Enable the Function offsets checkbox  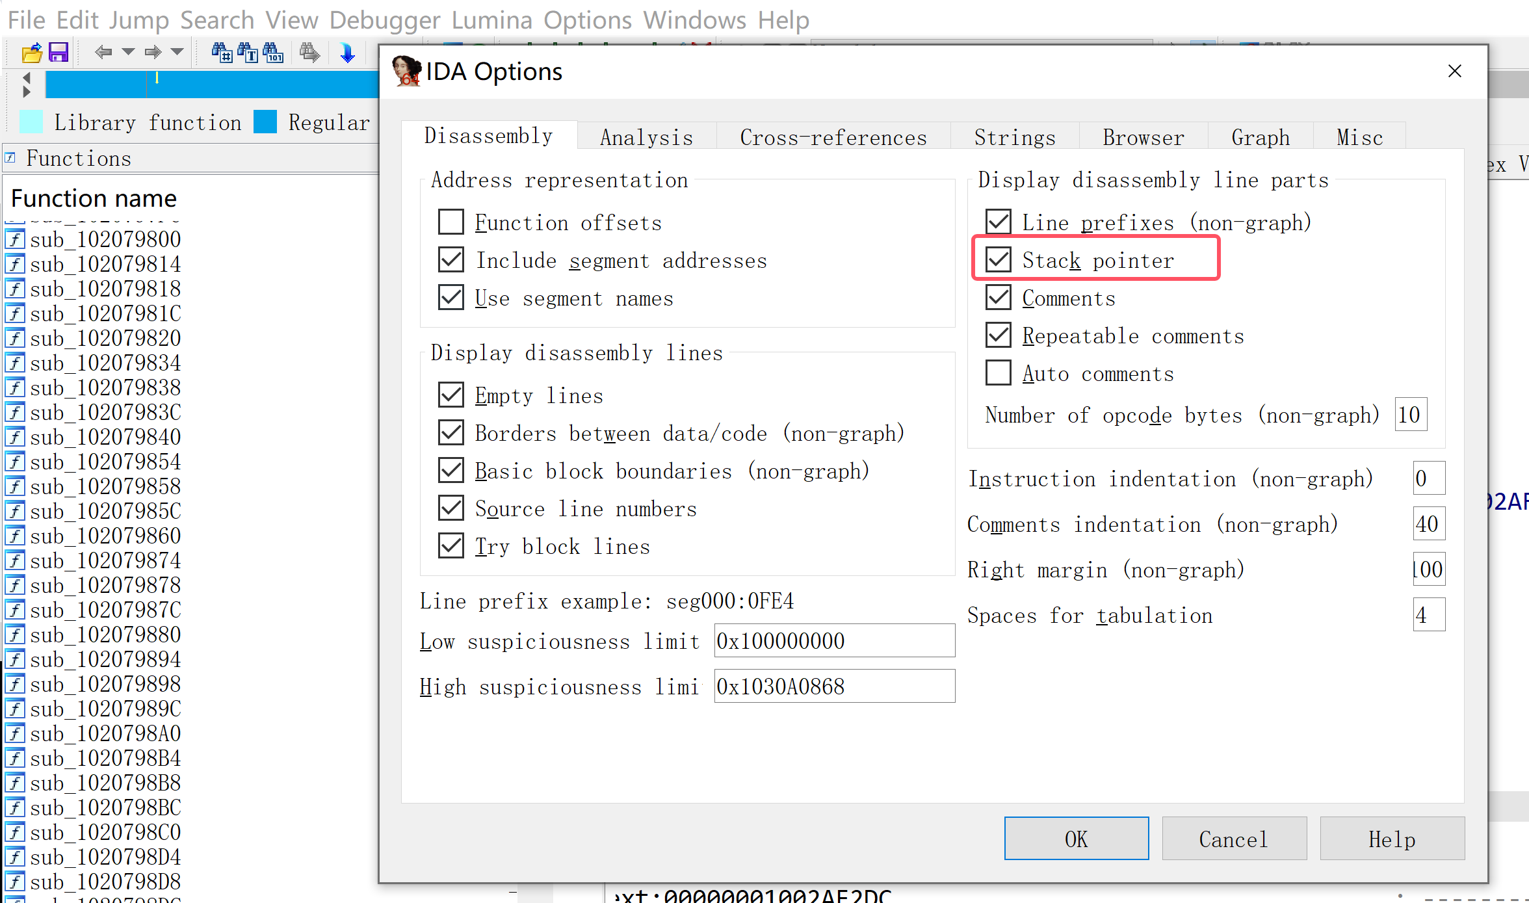click(x=451, y=222)
